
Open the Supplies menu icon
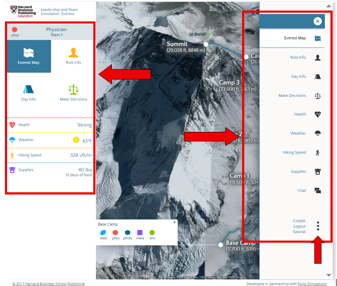tap(317, 171)
